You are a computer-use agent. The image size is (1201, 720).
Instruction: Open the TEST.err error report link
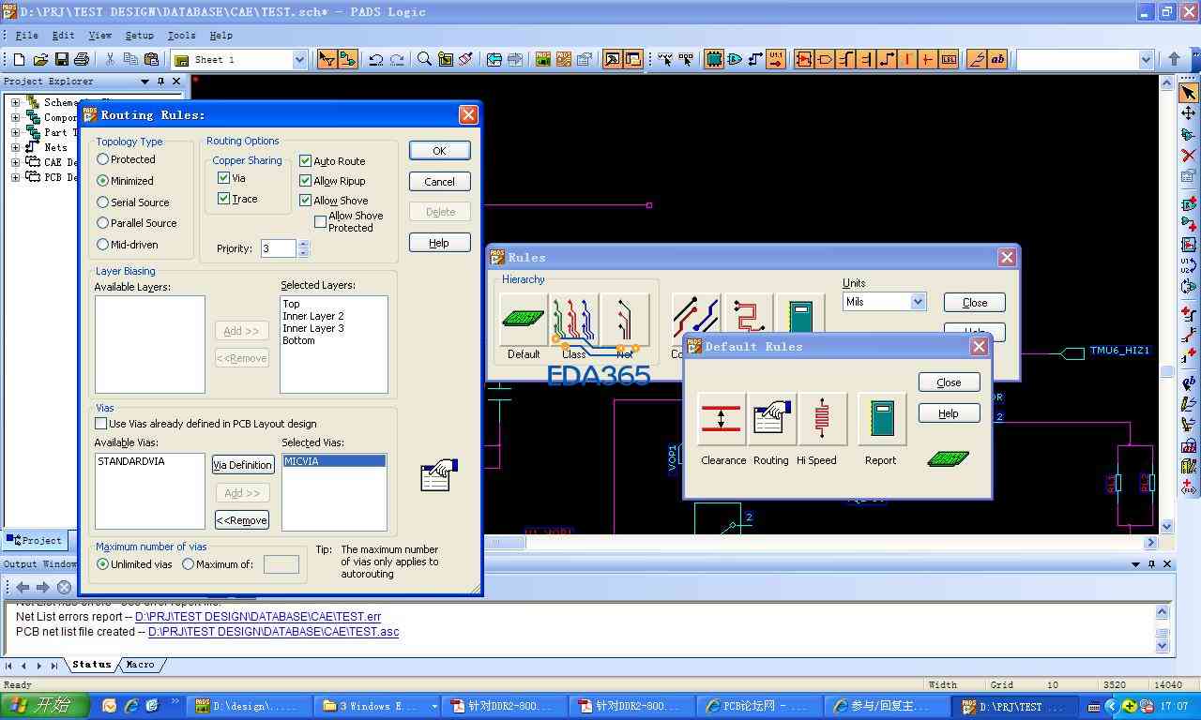(x=258, y=617)
